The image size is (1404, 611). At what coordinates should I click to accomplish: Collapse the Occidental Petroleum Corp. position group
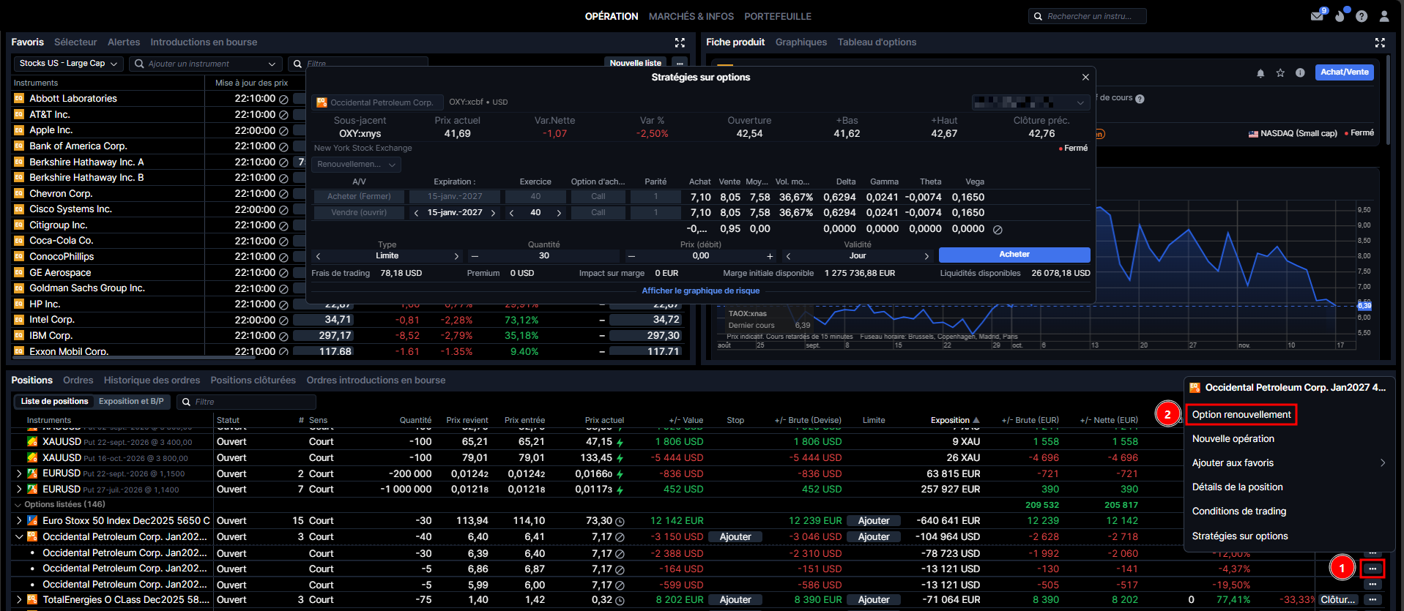[18, 537]
